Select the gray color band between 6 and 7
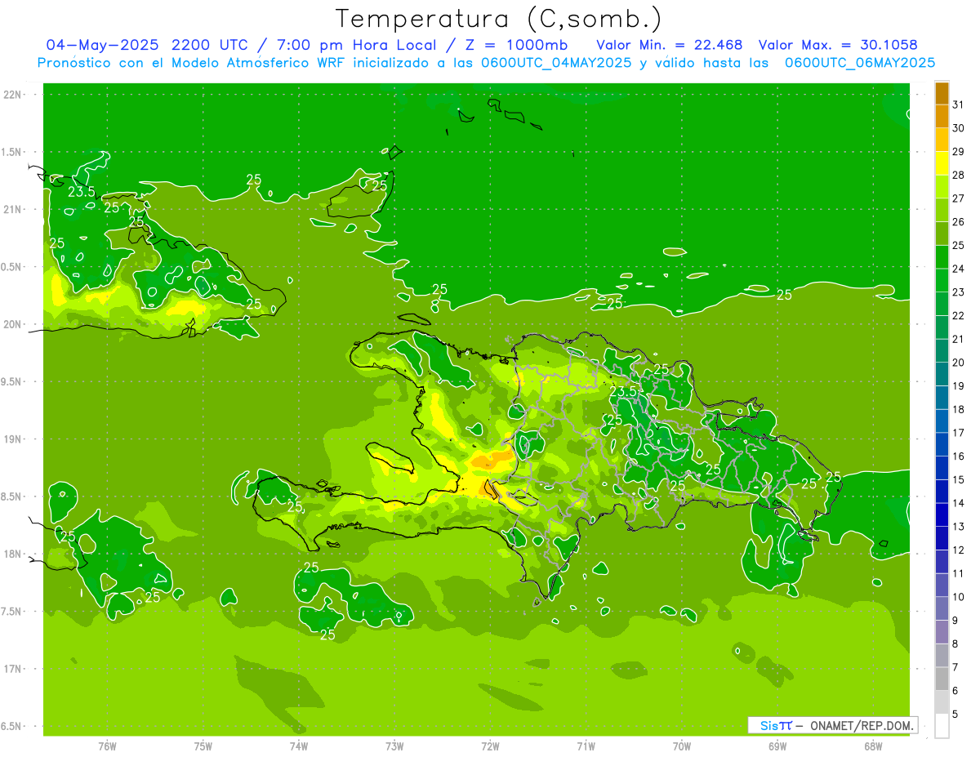Image resolution: width=980 pixels, height=757 pixels. point(942,679)
